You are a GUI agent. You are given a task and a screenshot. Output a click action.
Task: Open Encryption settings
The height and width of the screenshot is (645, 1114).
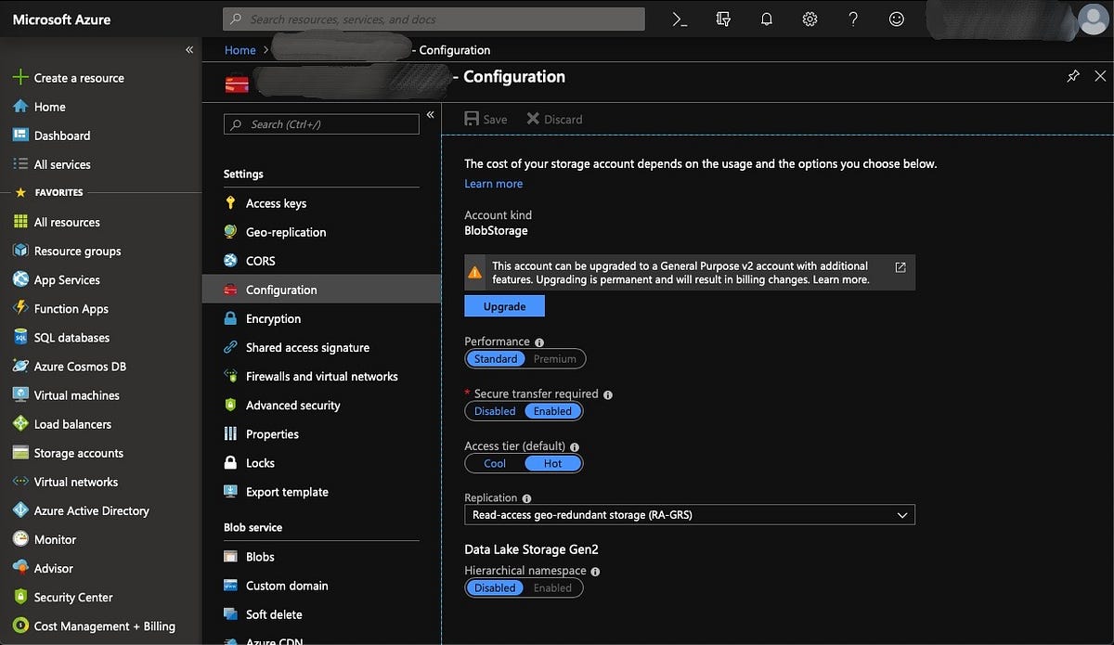point(274,318)
